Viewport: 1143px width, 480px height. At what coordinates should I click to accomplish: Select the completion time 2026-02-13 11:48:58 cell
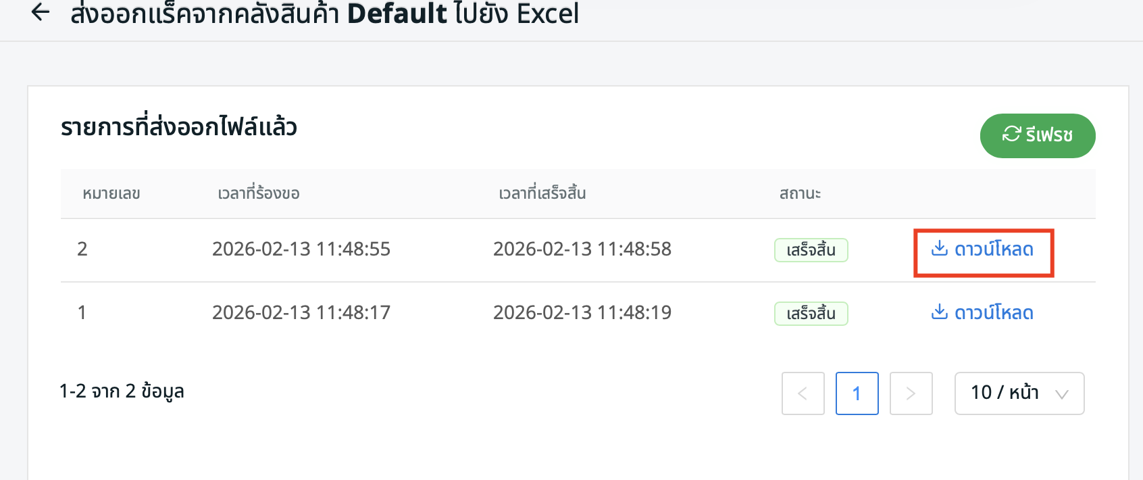582,249
